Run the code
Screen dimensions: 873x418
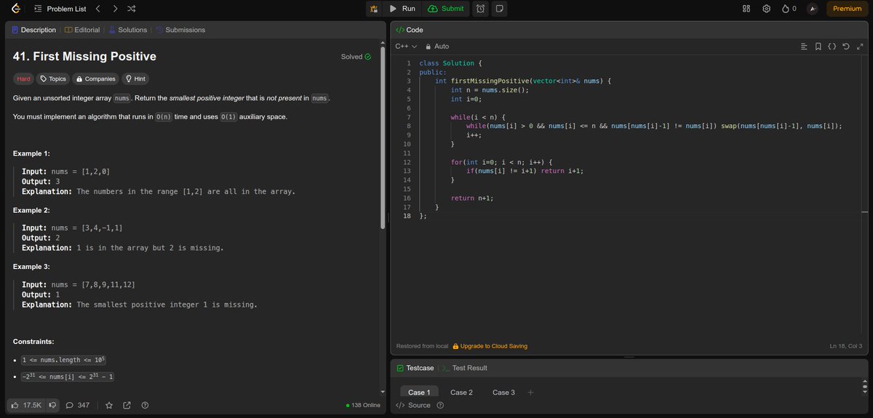point(402,9)
